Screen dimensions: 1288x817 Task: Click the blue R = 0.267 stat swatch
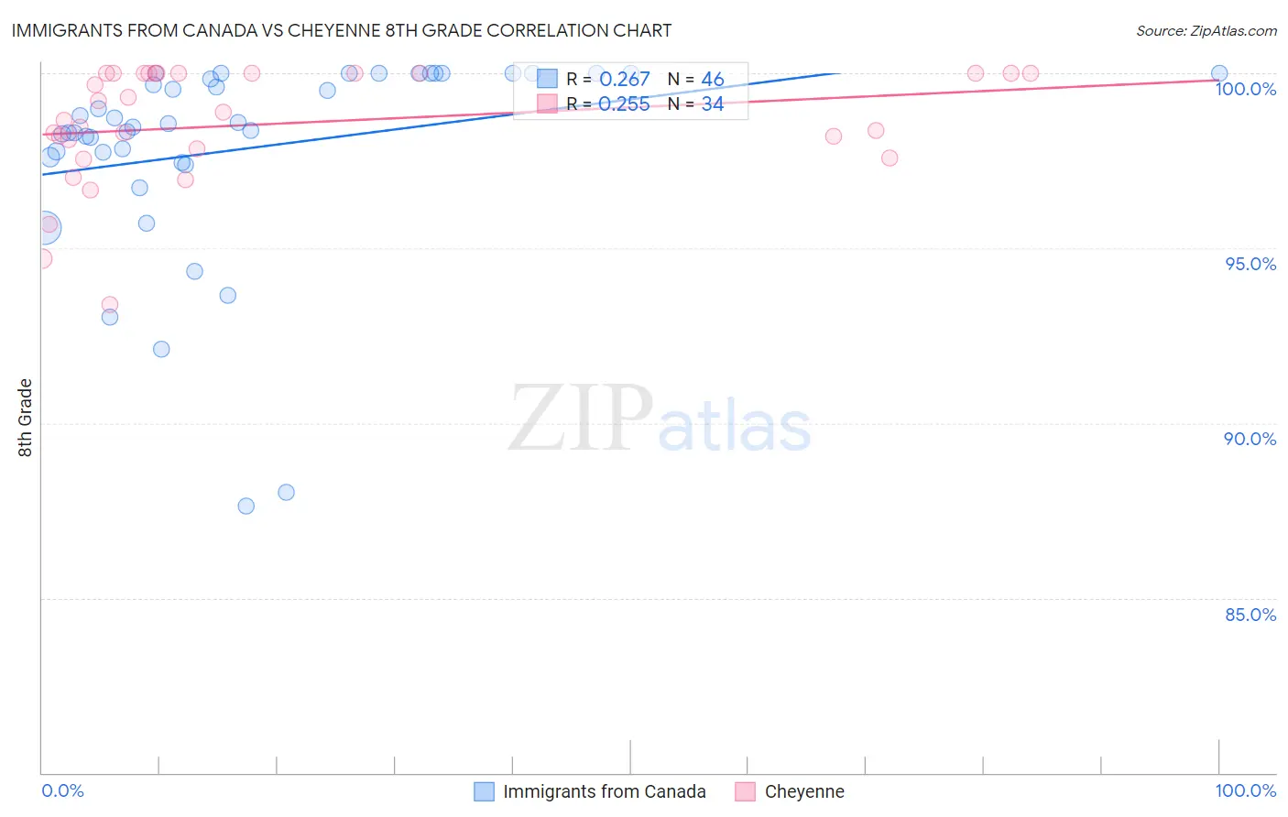tap(547, 79)
